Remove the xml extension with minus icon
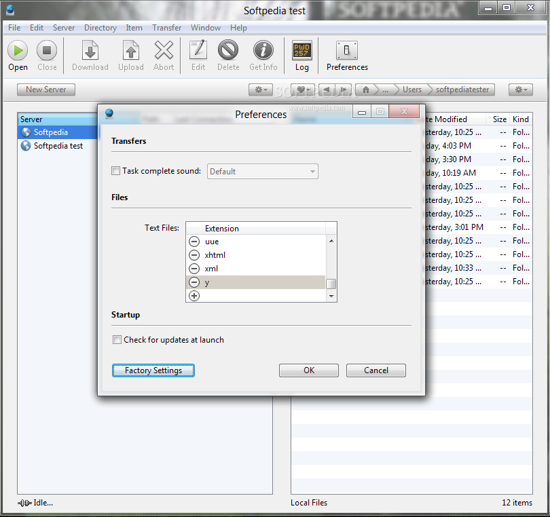 tap(194, 269)
